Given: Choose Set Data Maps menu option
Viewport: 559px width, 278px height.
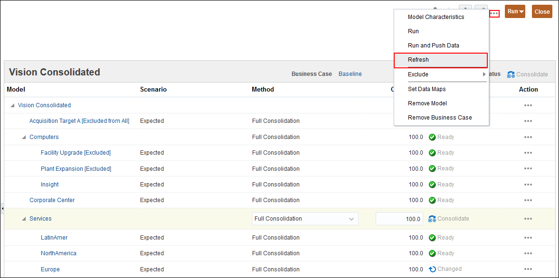Looking at the screenshot, I should 426,89.
